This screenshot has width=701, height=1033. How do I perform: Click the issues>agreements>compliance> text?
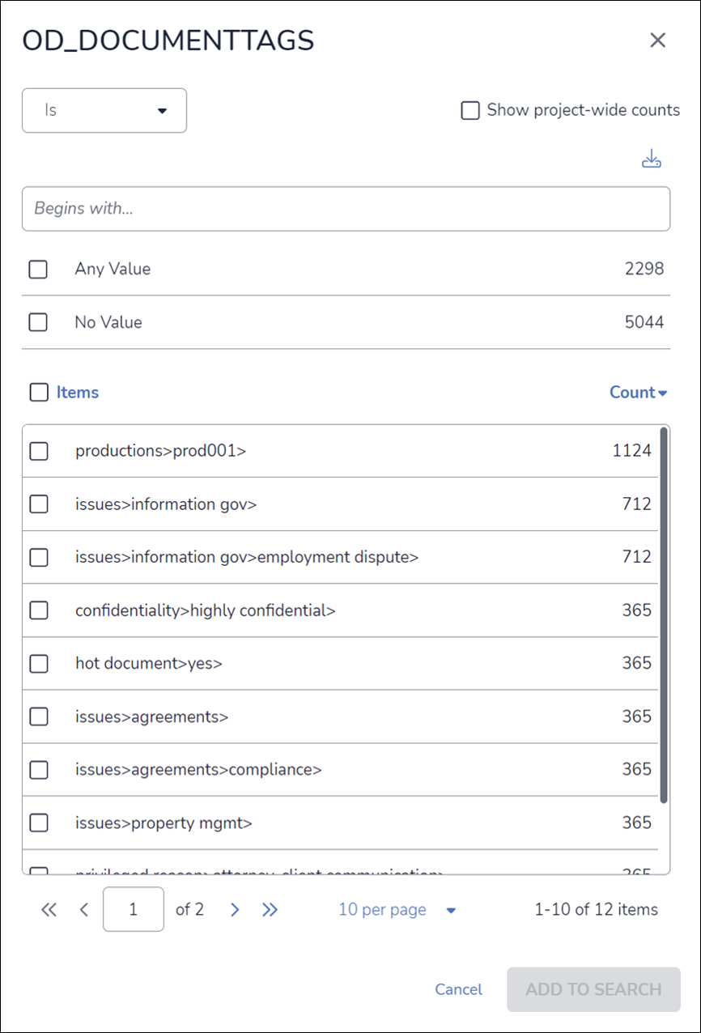pos(198,769)
